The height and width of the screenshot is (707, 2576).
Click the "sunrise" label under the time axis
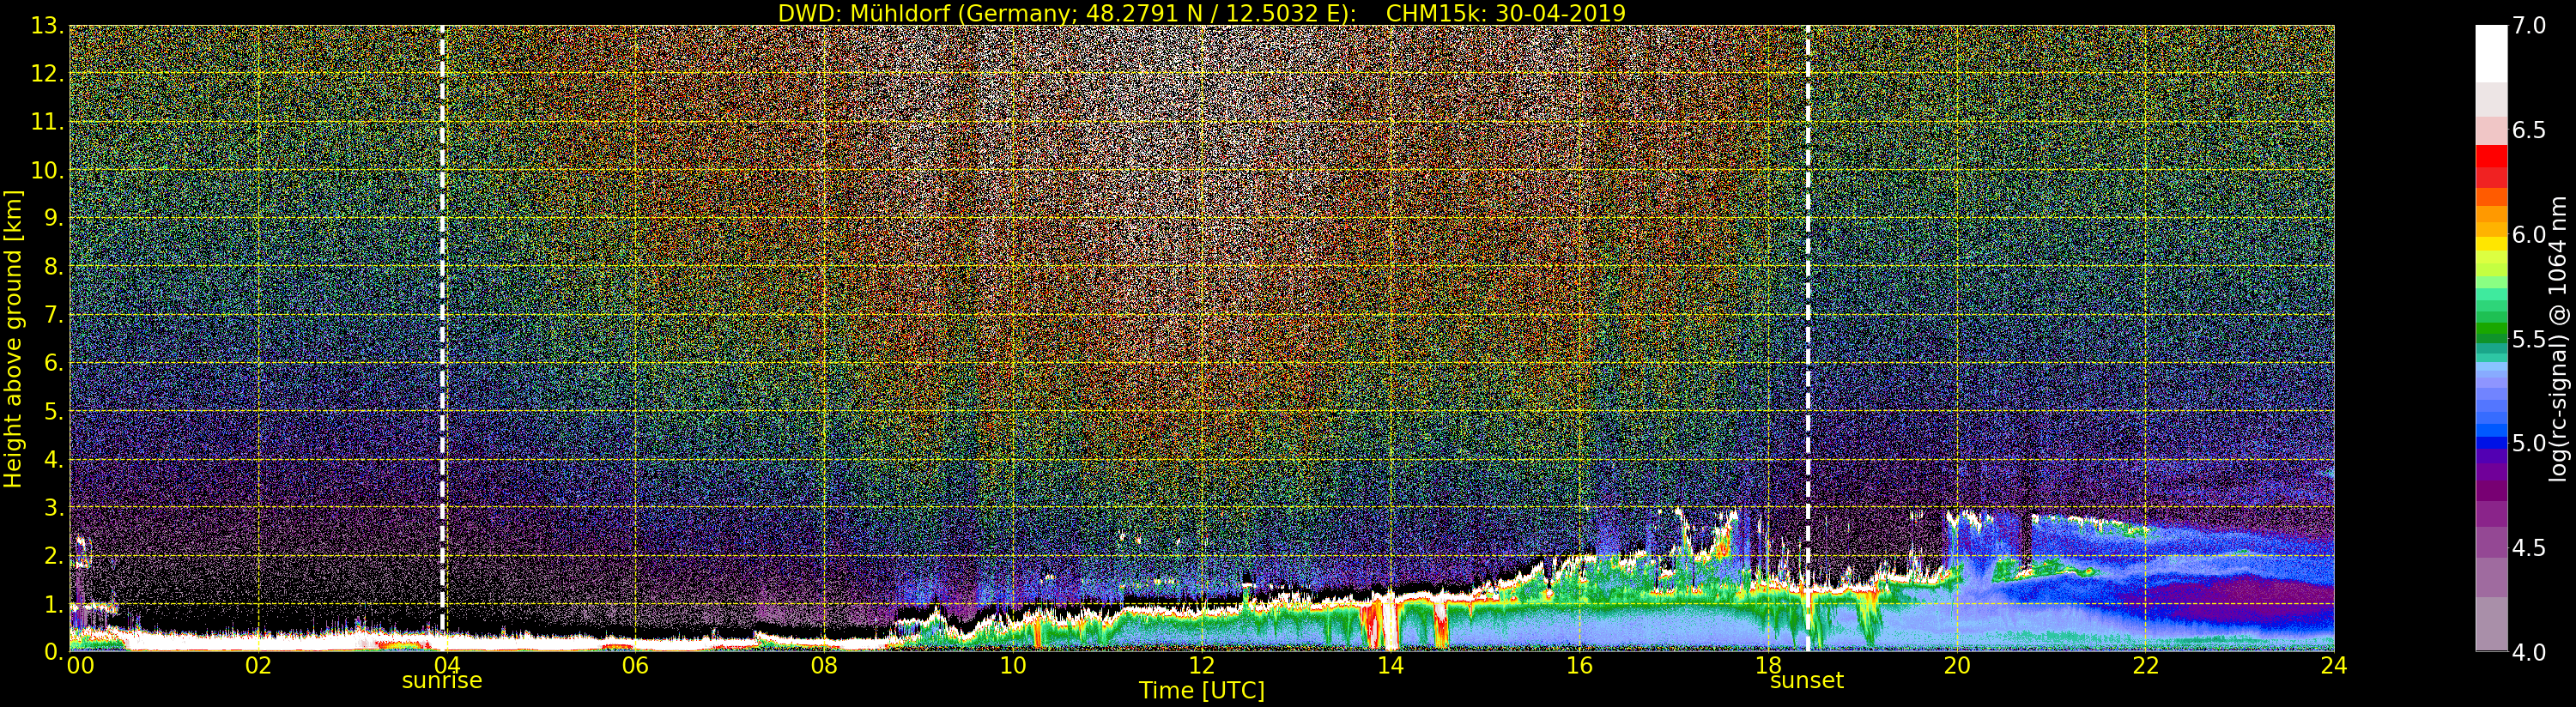coord(442,681)
